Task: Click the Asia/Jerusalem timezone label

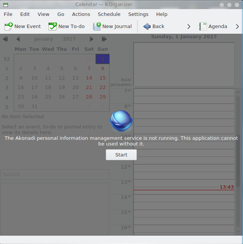Action: (121, 82)
